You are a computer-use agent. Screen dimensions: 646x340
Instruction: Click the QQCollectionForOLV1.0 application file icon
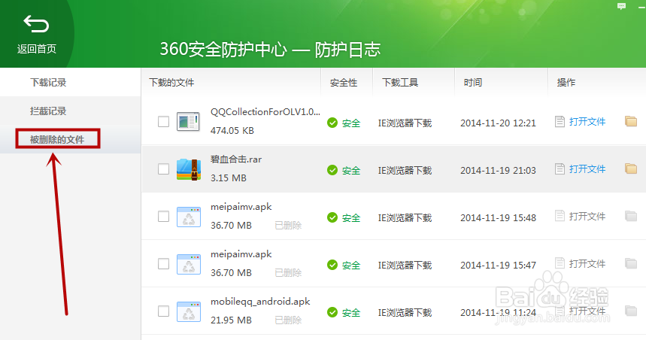pyautogui.click(x=188, y=122)
